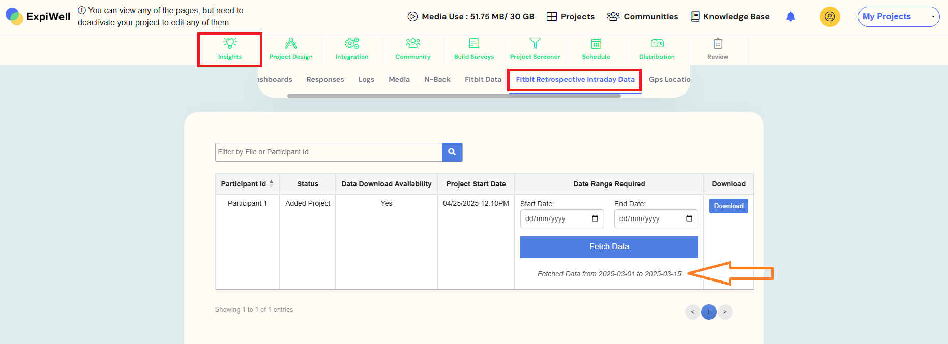The image size is (948, 344).
Task: Click the Knowledge Base link
Action: [736, 17]
